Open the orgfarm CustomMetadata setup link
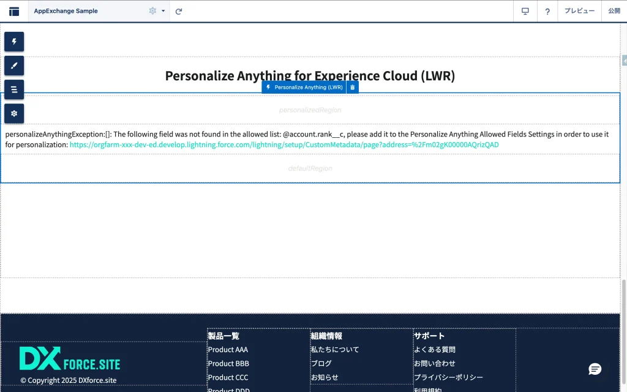The height and width of the screenshot is (392, 627). coord(284,145)
